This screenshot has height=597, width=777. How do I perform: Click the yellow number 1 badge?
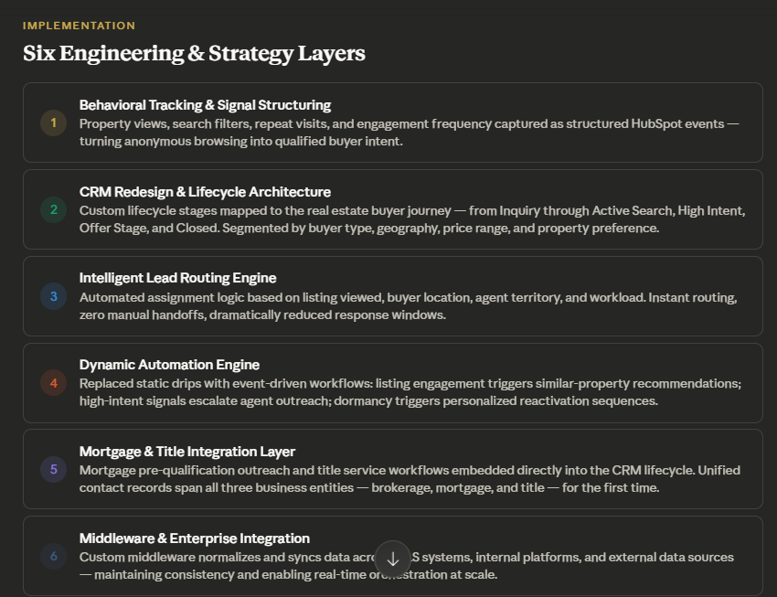click(53, 123)
